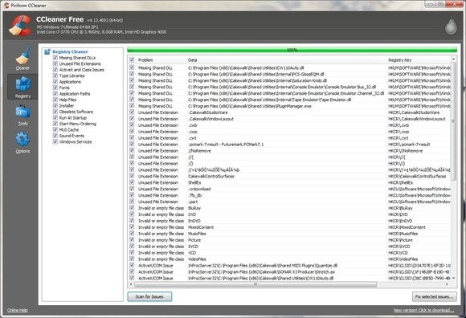Toggle ActiveX and Class Issues checkbox

55,70
